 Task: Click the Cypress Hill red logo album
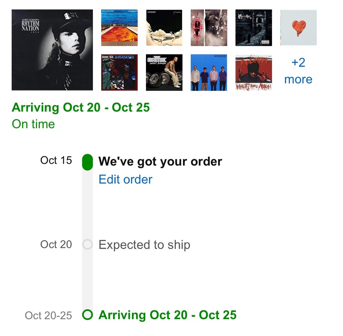[209, 28]
